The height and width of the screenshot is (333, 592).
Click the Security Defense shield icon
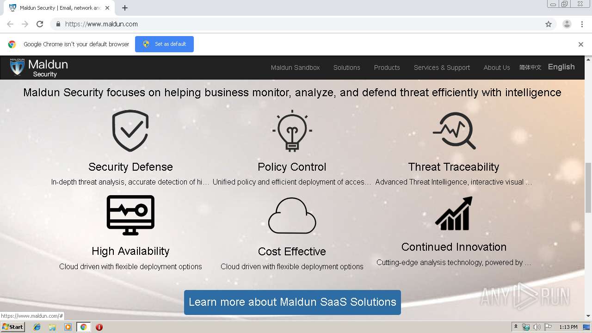pyautogui.click(x=130, y=131)
